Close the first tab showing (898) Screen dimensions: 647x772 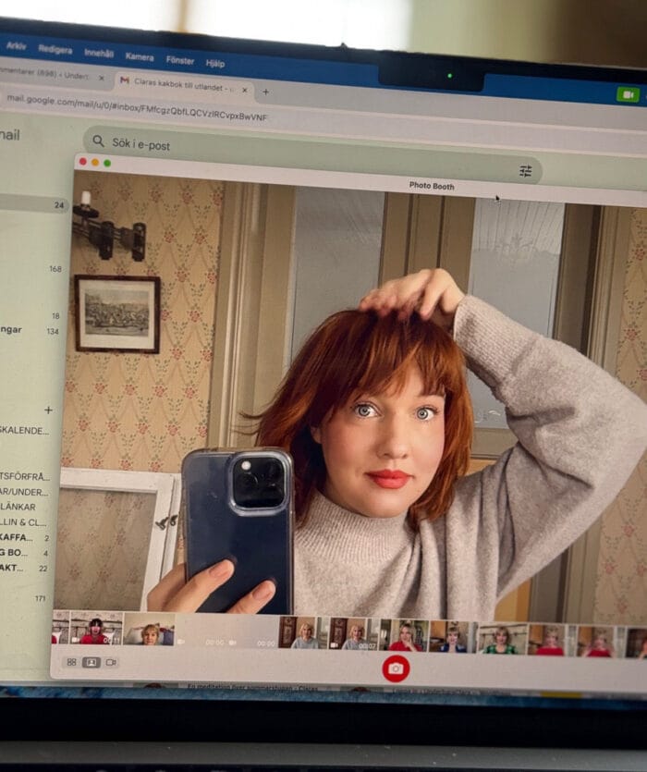[101, 79]
